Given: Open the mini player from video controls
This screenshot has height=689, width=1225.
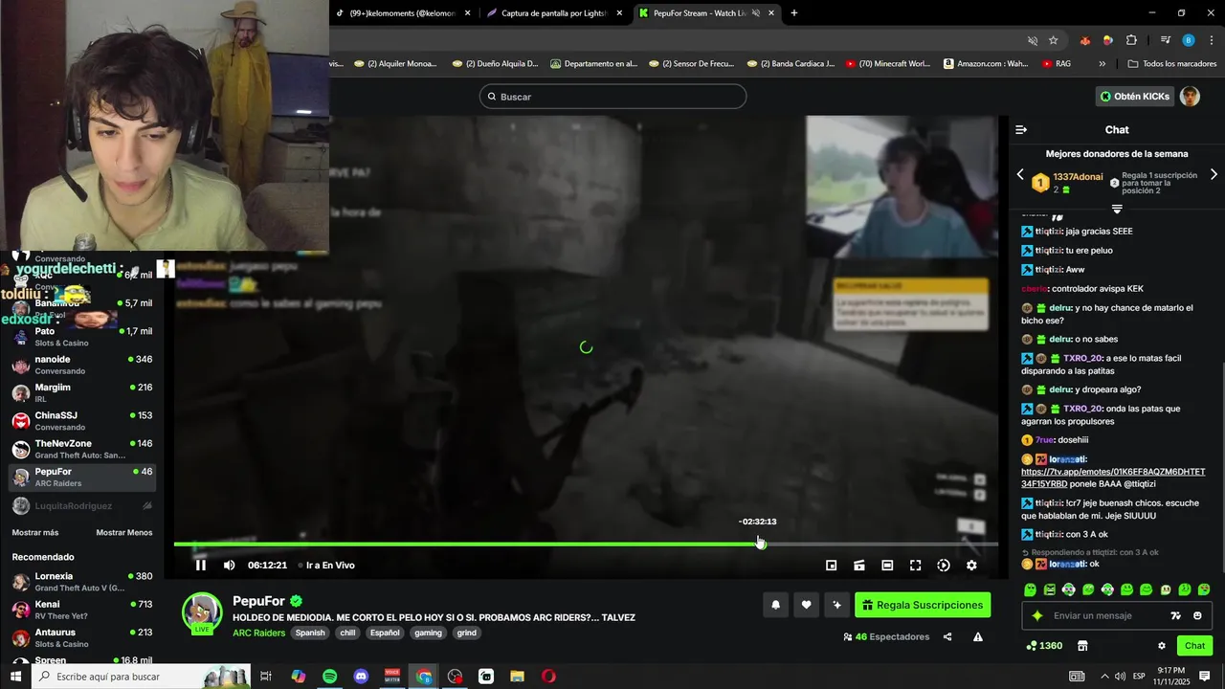Looking at the screenshot, I should tap(831, 566).
